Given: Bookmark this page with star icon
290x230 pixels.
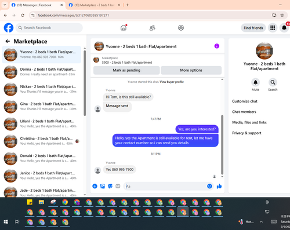Looking at the screenshot, I should click(282, 15).
